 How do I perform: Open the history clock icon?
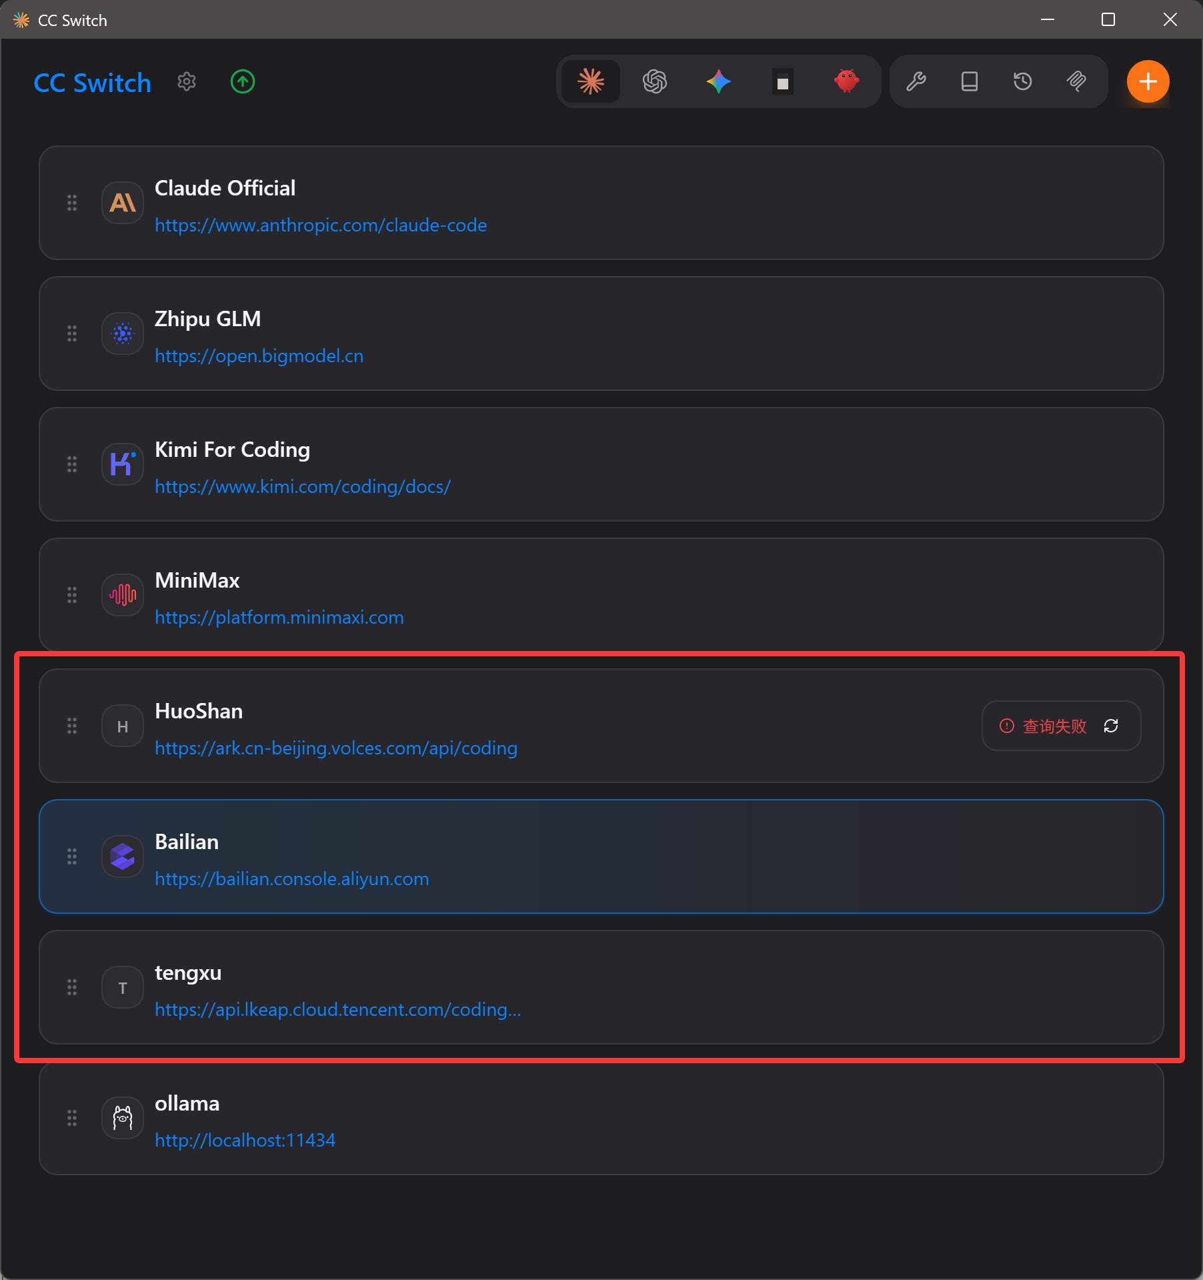pyautogui.click(x=1023, y=81)
